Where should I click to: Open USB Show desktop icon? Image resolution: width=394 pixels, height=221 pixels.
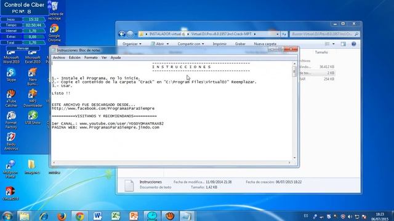pos(33,118)
